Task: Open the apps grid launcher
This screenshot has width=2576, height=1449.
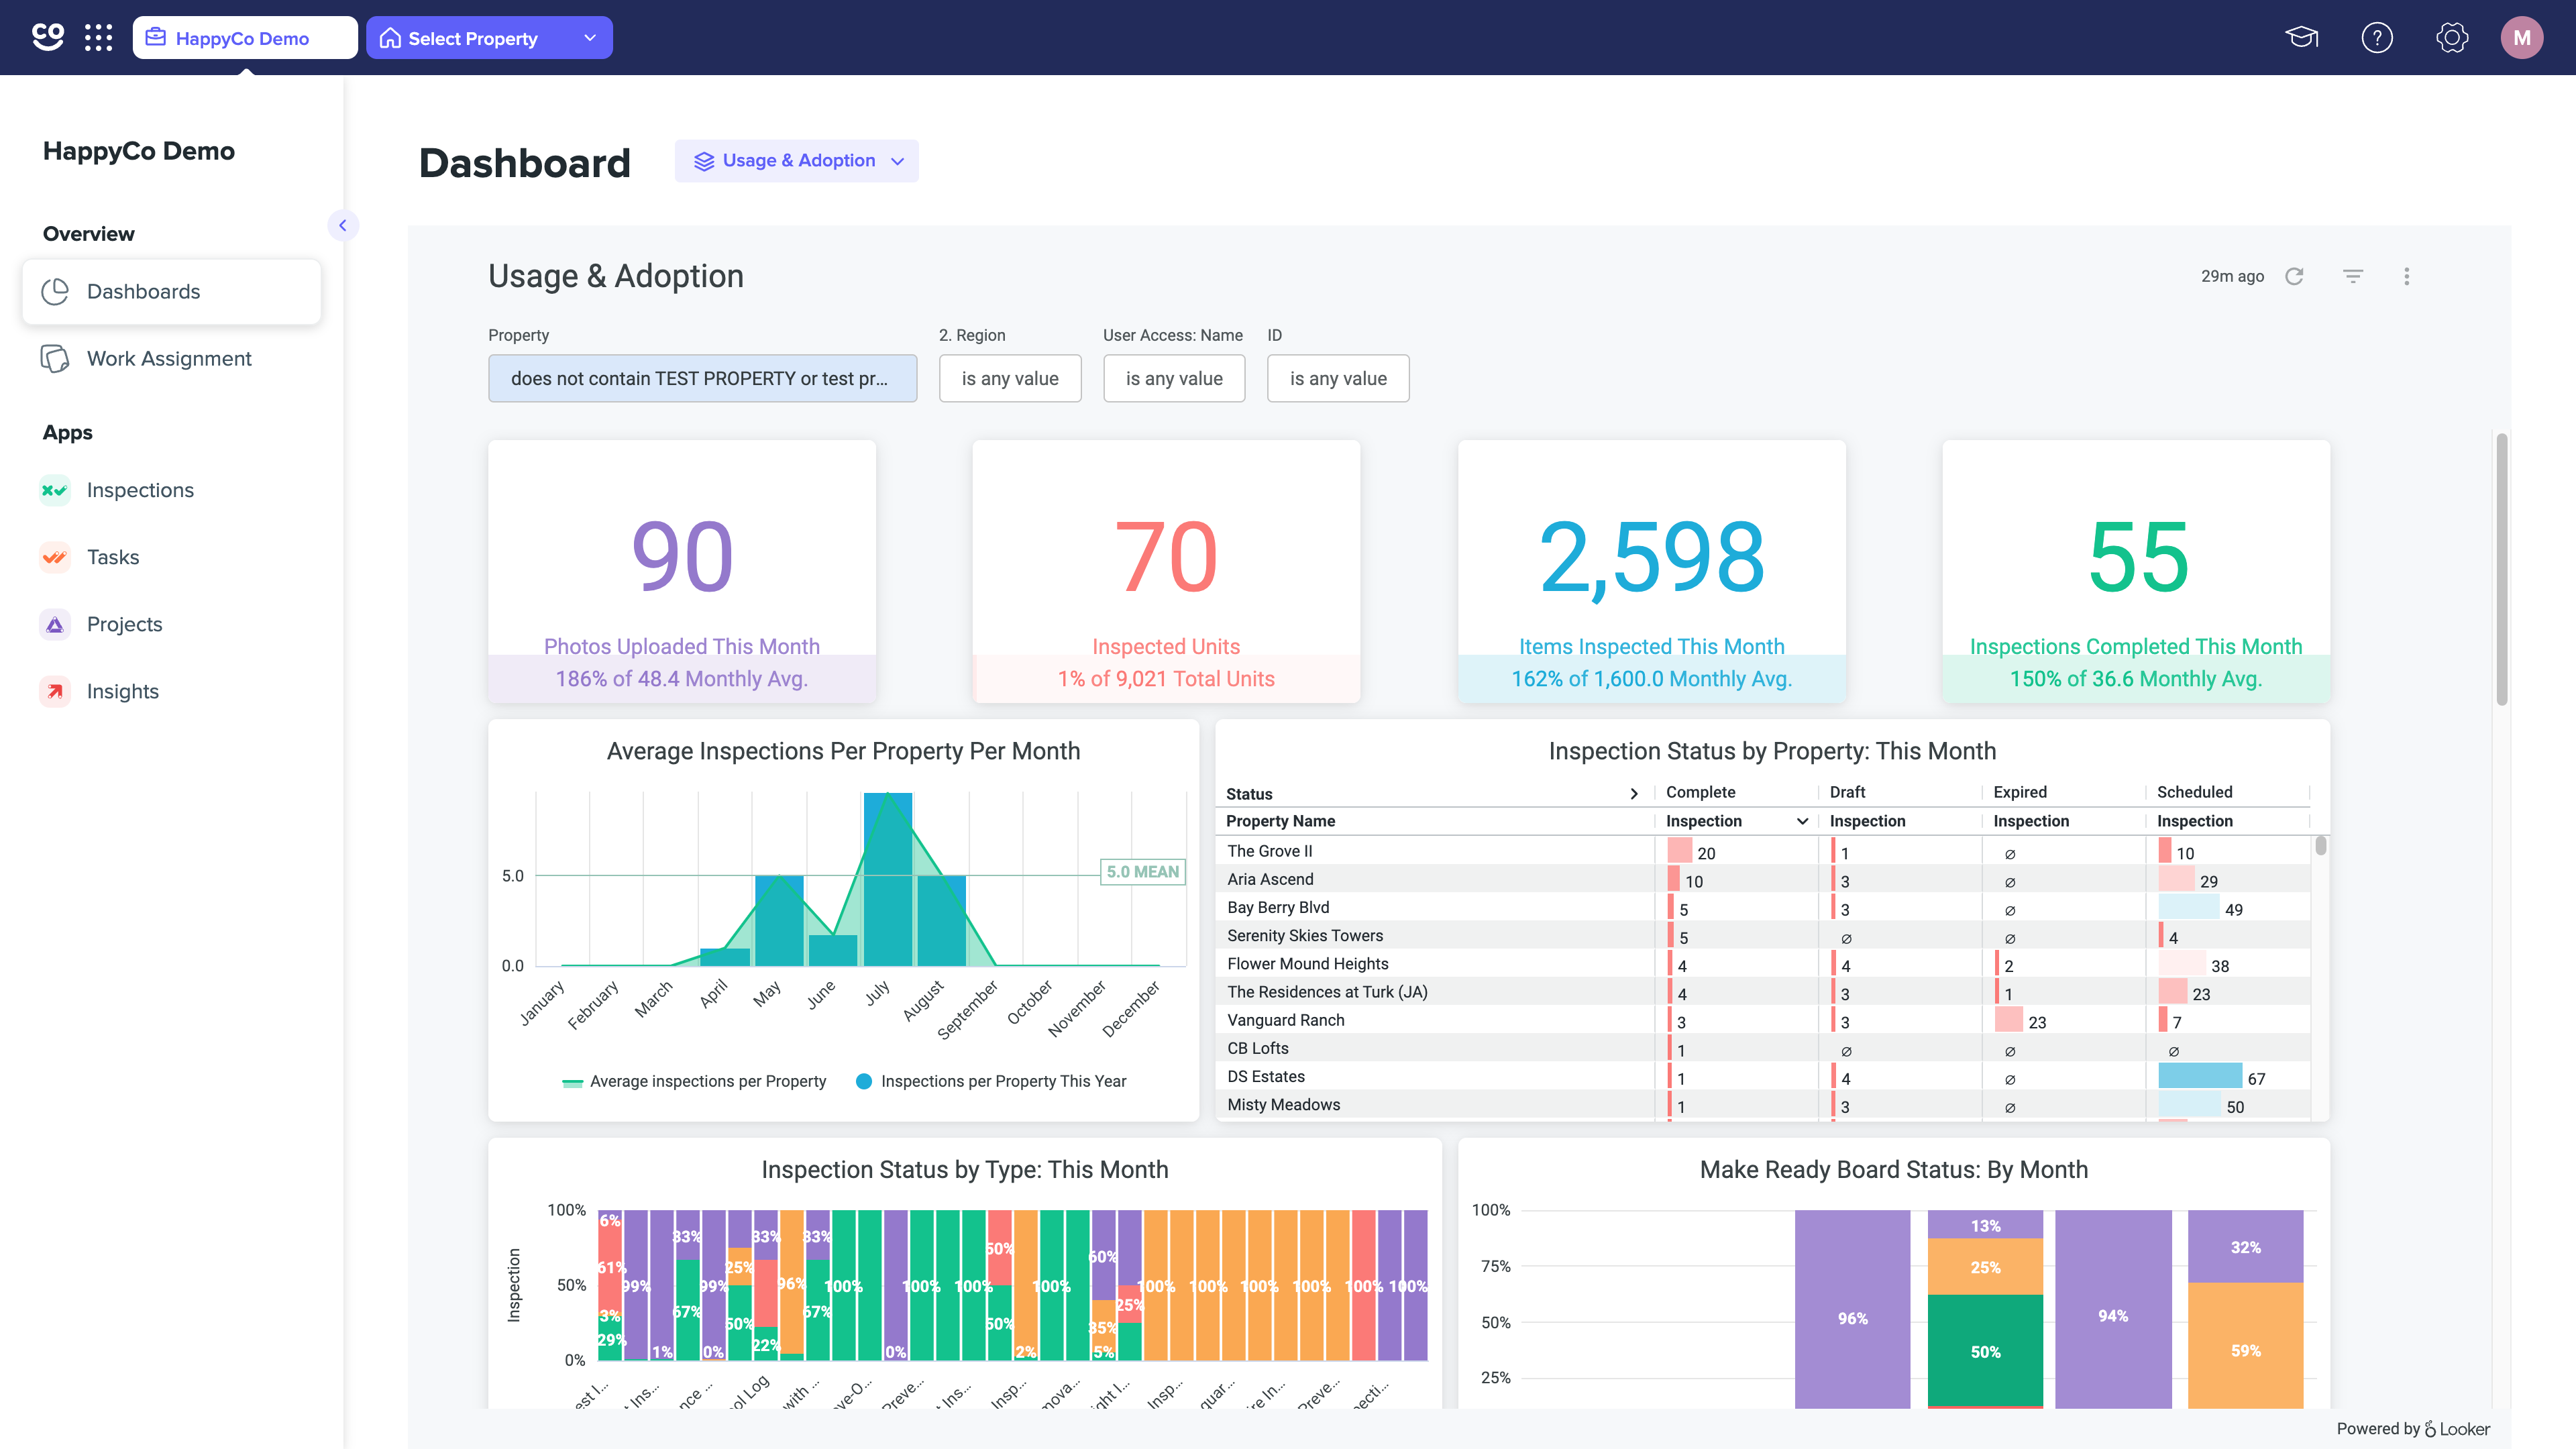Action: point(98,38)
